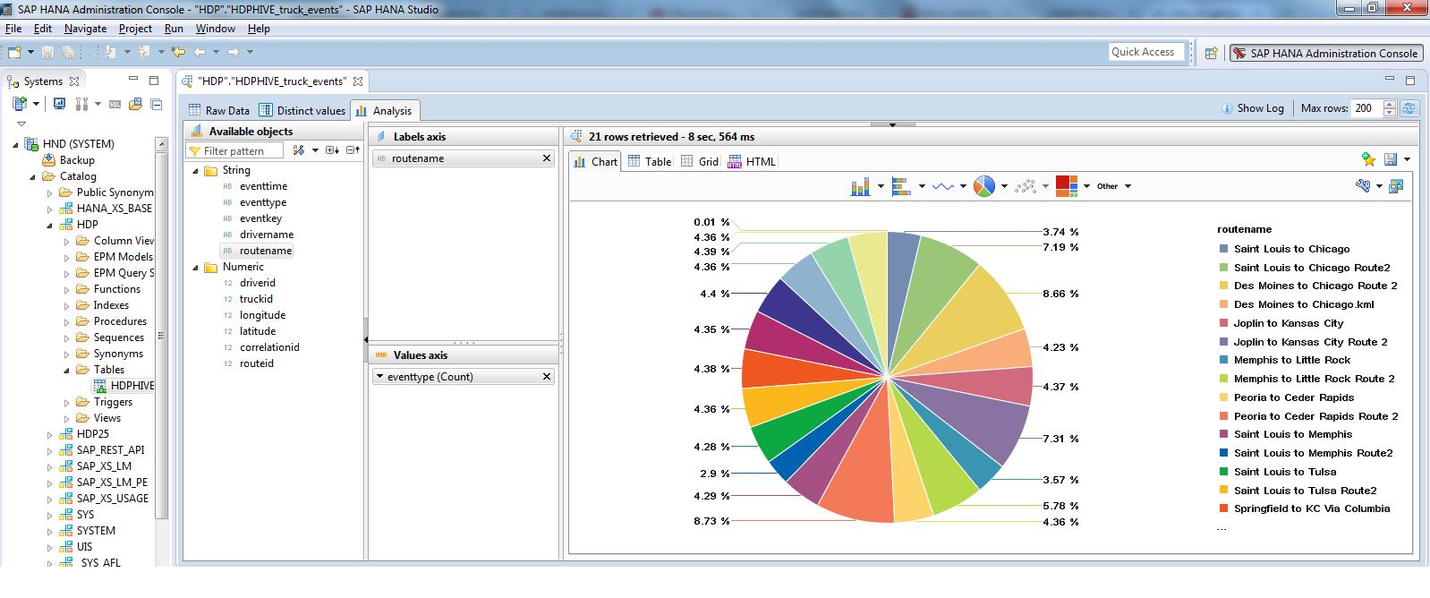The height and width of the screenshot is (598, 1430).
Task: Expand the Procedures folder in catalog
Action: click(67, 321)
